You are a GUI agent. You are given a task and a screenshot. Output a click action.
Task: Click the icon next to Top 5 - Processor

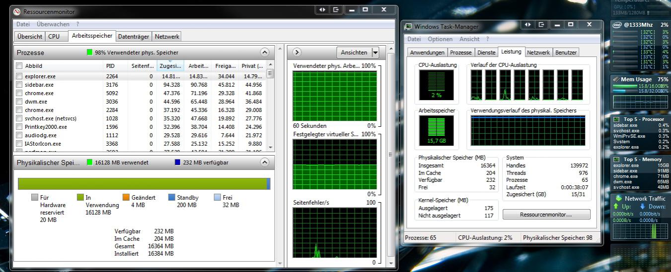tap(616, 119)
